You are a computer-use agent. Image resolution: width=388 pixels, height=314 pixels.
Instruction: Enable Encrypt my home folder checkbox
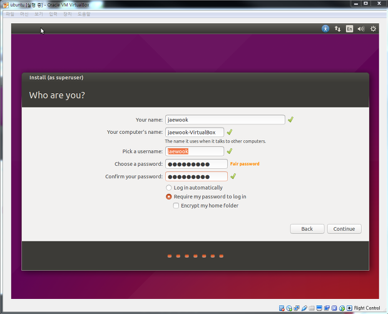click(176, 206)
